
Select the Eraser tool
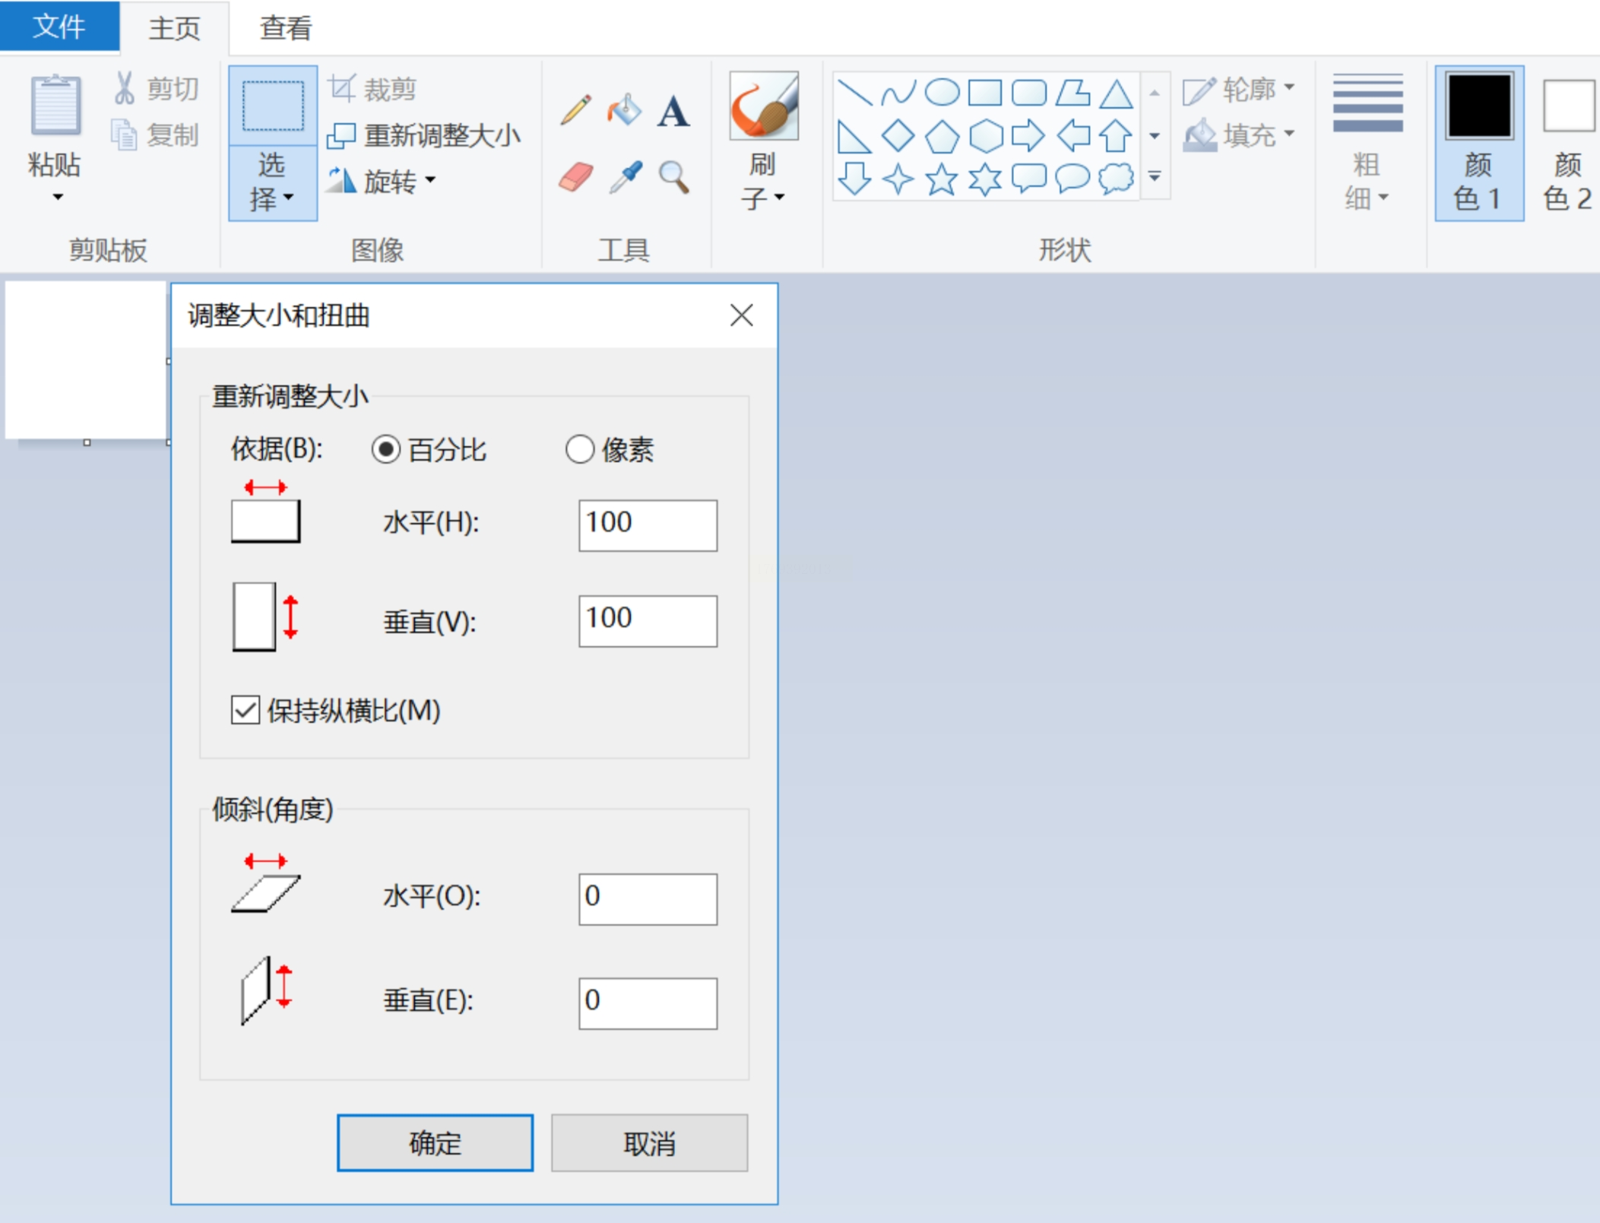click(x=575, y=177)
